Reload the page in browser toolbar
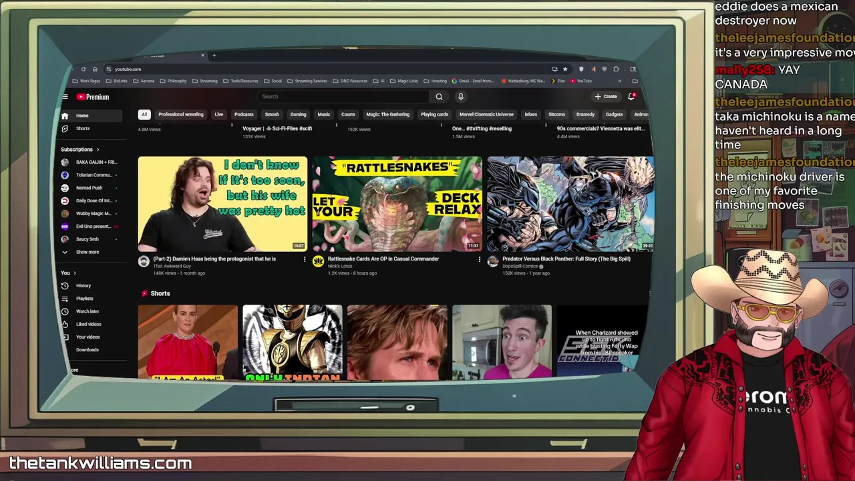Viewport: 855px width, 481px height. click(83, 69)
